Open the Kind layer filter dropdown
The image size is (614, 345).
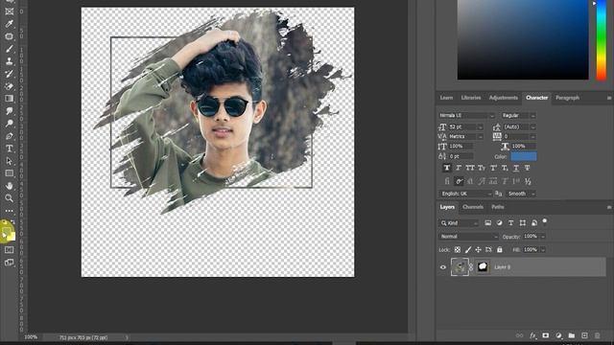click(x=459, y=223)
